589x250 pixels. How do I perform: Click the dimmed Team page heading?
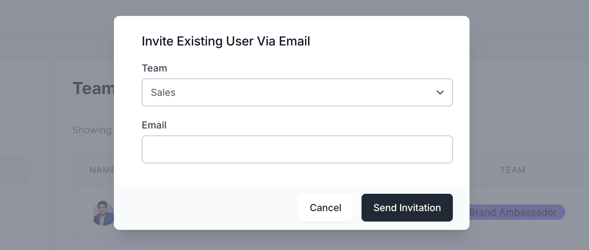click(93, 88)
